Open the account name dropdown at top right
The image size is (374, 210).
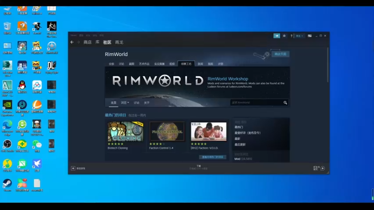(x=299, y=36)
